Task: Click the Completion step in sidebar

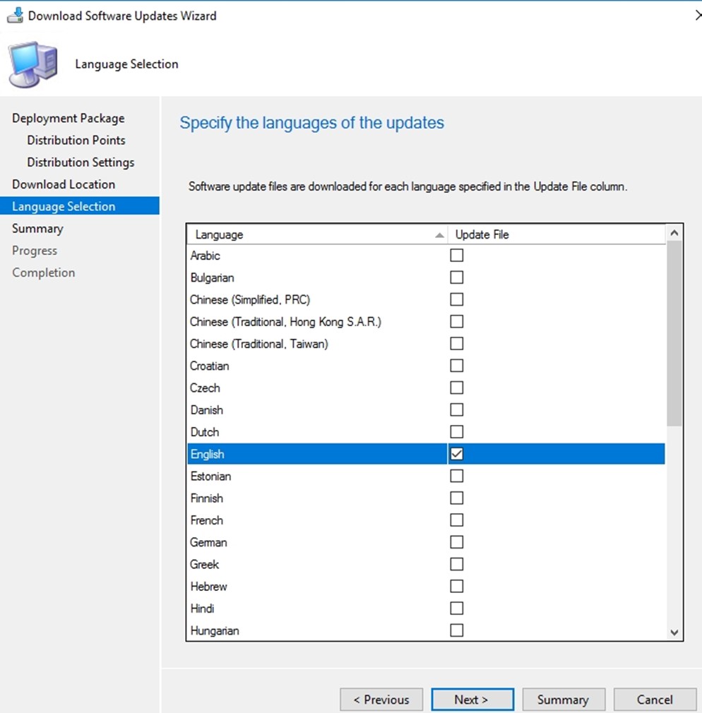Action: [43, 272]
